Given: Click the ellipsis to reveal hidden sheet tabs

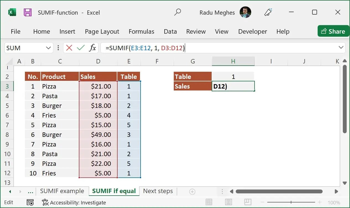Looking at the screenshot, I should [30, 191].
